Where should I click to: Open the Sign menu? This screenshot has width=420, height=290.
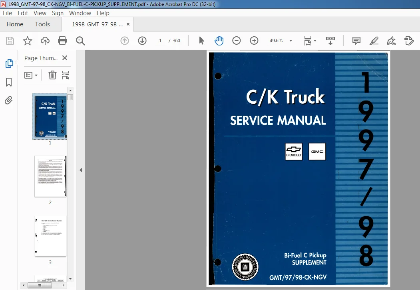click(x=58, y=13)
